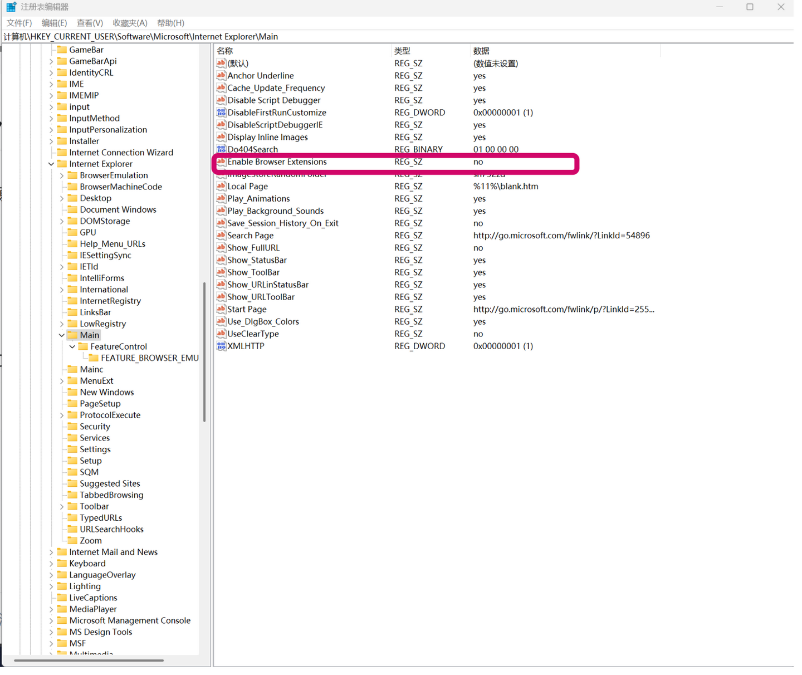
Task: Select the Play_Background_Sounds value
Action: coord(275,211)
